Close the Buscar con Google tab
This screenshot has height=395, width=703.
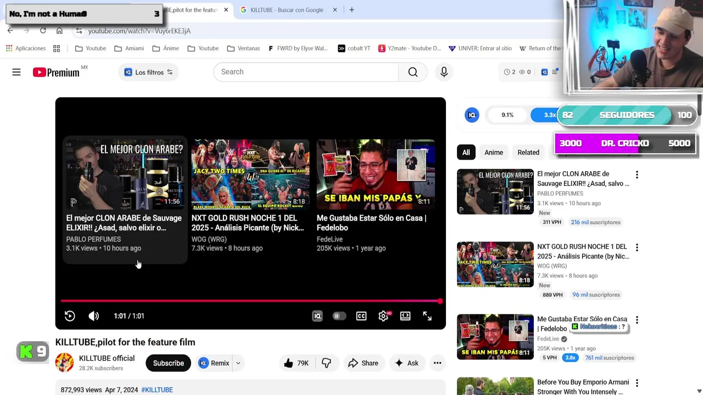(334, 10)
